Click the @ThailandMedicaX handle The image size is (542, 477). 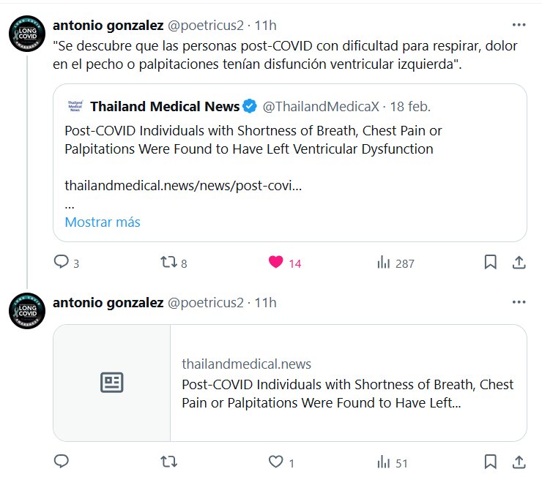(x=321, y=107)
